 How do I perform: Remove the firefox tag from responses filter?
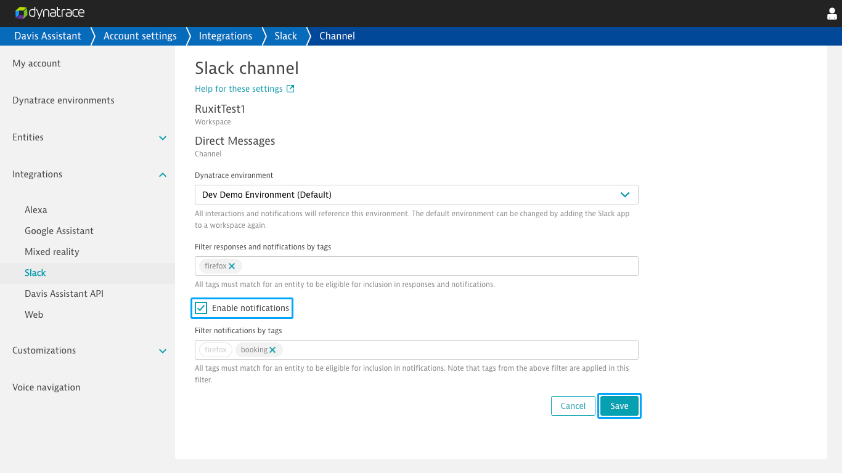click(x=232, y=266)
